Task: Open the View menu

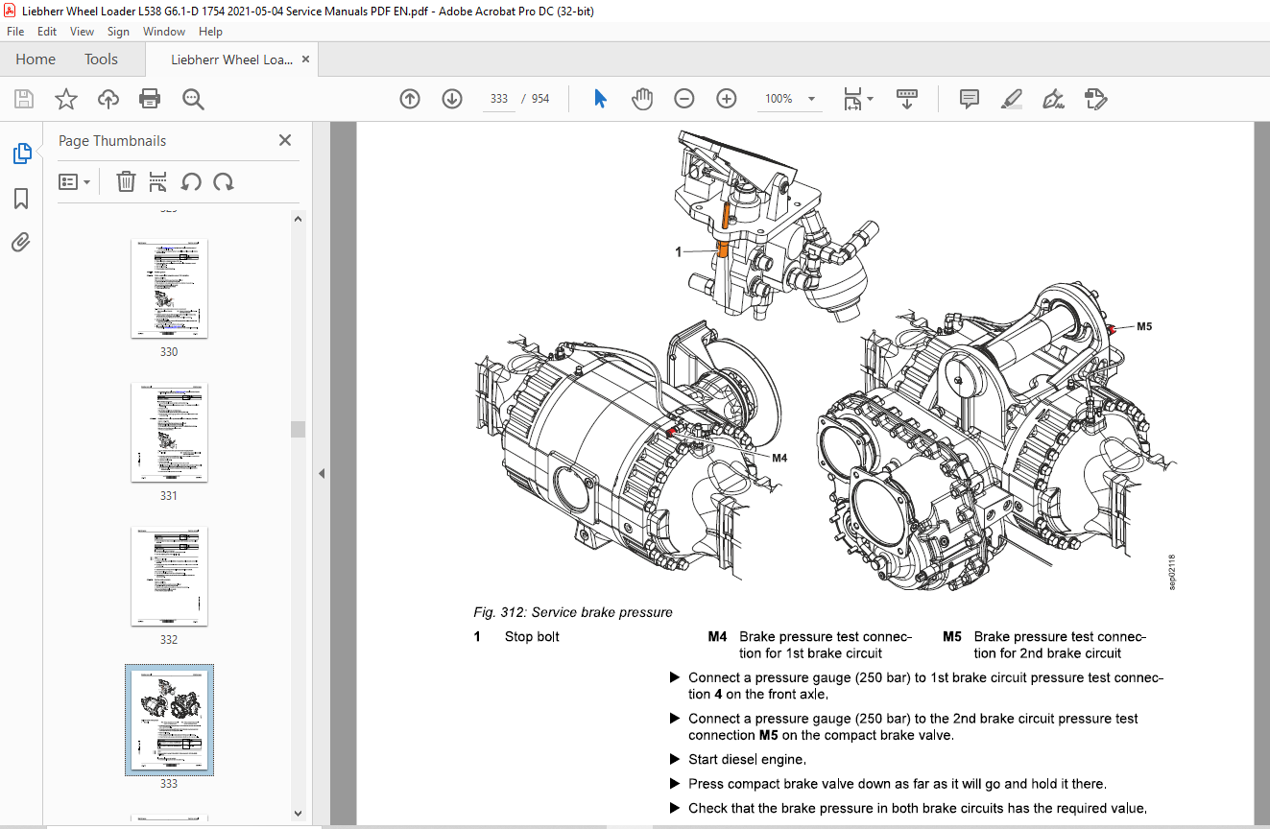Action: pyautogui.click(x=83, y=32)
